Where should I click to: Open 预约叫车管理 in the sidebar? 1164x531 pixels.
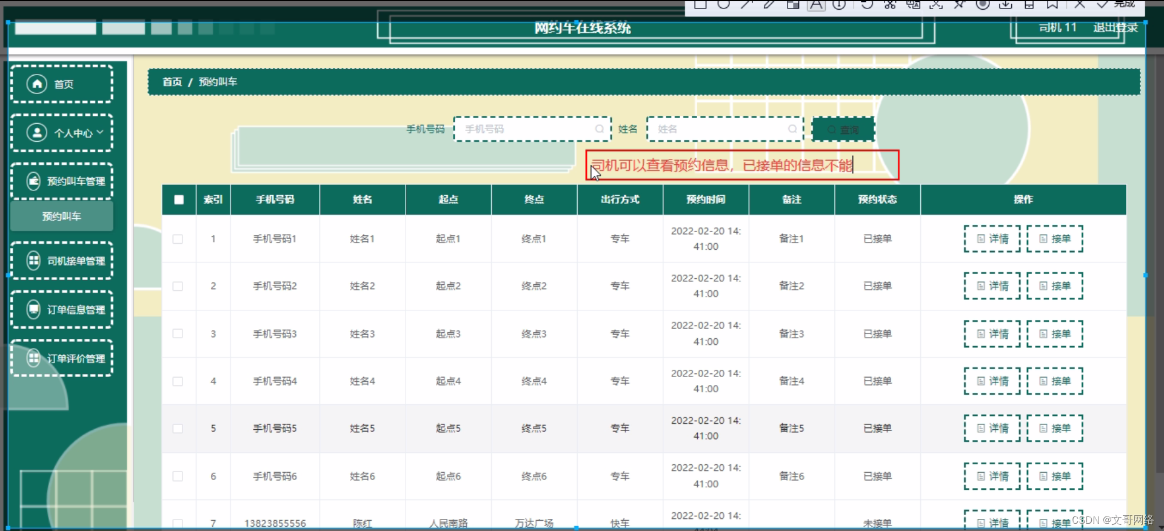62,181
